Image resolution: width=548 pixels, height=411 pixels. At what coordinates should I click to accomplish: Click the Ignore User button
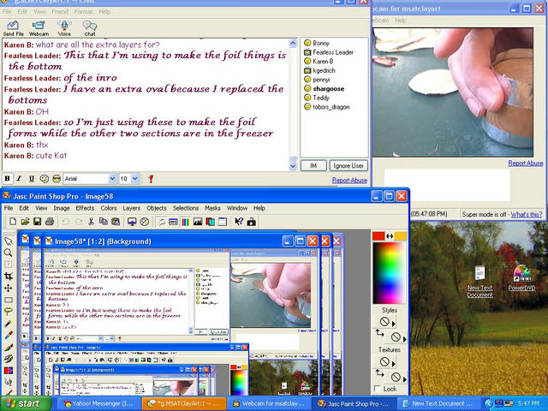348,165
